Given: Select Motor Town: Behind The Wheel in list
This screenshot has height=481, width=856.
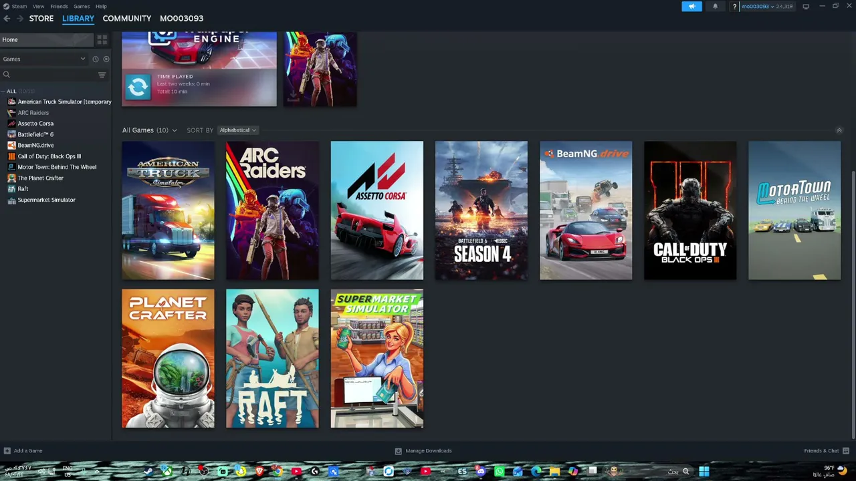Looking at the screenshot, I should (56, 167).
